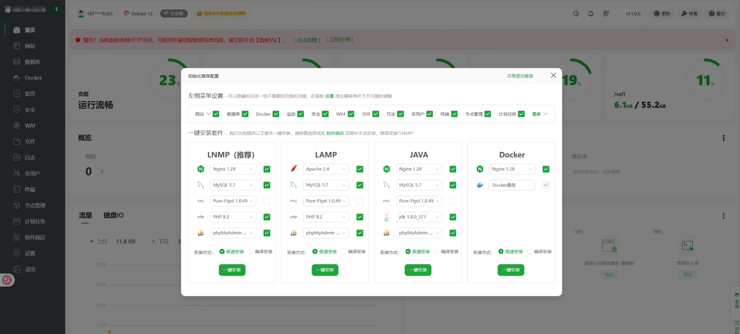Click the 不再显示推荐 link
Screen dimensions: 740x334
[520, 76]
